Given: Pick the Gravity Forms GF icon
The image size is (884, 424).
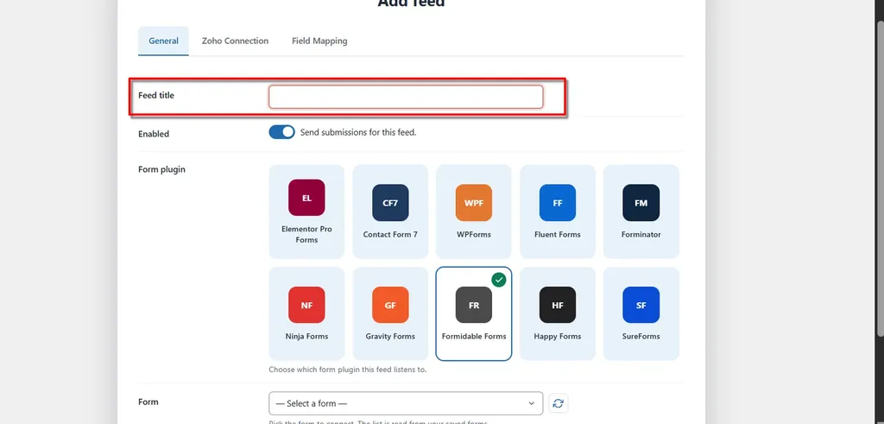Looking at the screenshot, I should click(390, 305).
